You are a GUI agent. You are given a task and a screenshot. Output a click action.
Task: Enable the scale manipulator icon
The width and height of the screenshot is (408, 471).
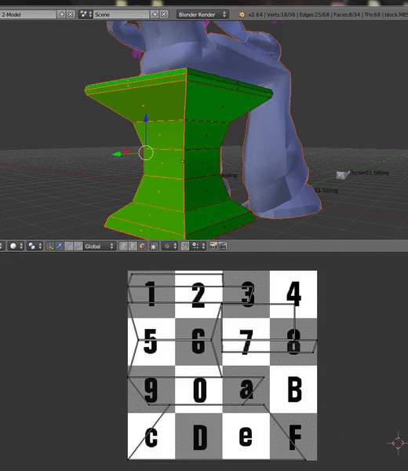pyautogui.click(x=78, y=246)
